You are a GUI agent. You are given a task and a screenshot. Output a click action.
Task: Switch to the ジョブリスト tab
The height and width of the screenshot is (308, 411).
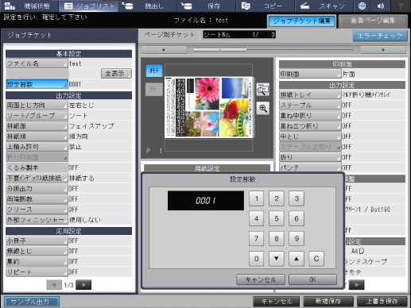[x=88, y=6]
